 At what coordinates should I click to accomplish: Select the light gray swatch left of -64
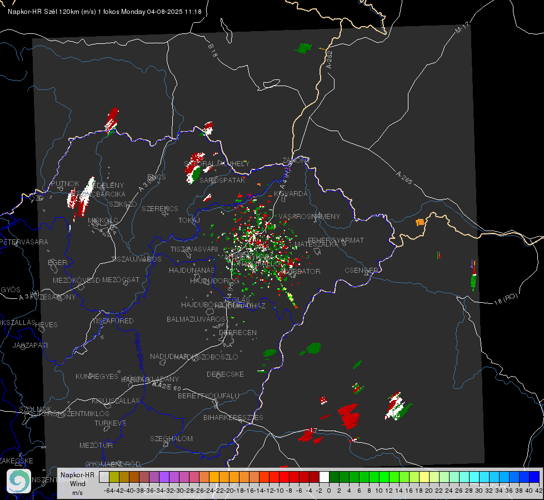(x=104, y=477)
